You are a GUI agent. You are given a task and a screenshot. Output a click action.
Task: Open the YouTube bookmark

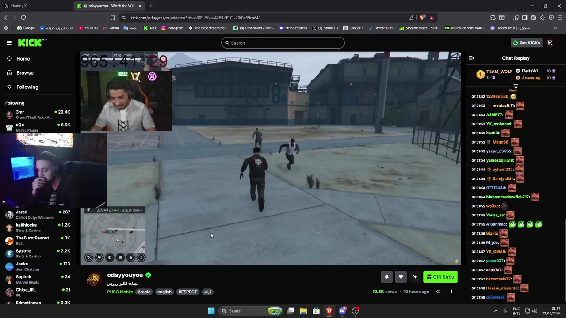pyautogui.click(x=88, y=28)
